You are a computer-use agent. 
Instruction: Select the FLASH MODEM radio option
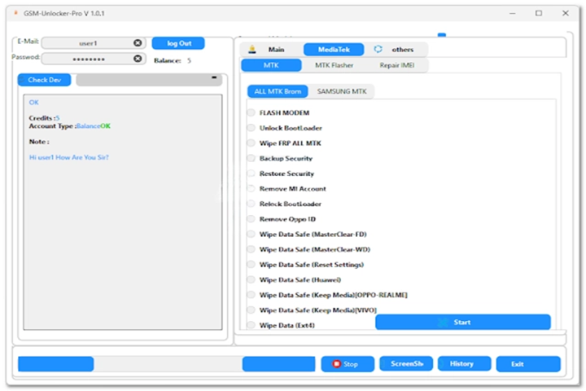pos(251,113)
